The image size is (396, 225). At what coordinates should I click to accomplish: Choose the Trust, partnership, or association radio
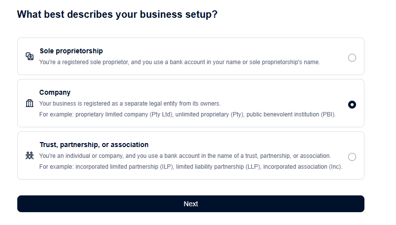point(352,157)
